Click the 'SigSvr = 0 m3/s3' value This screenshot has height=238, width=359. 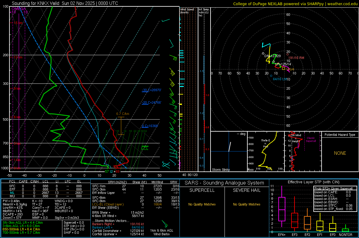(67, 218)
